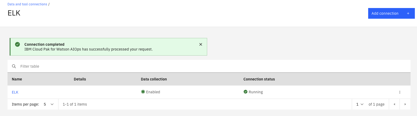Click the ELK page title heading
Image resolution: width=417 pixels, height=116 pixels.
14,13
